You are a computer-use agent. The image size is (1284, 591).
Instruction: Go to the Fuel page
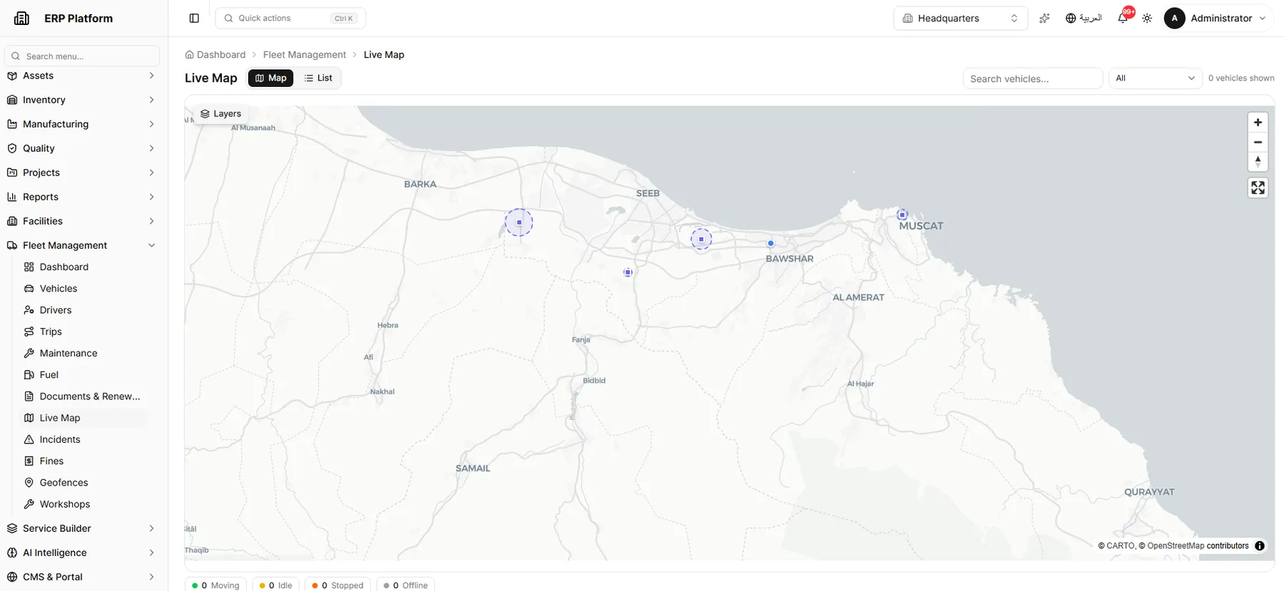83,375
